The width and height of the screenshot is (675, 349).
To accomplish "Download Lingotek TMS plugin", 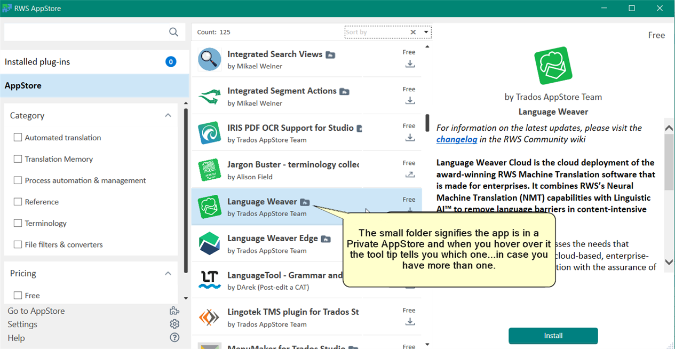I will 410,321.
